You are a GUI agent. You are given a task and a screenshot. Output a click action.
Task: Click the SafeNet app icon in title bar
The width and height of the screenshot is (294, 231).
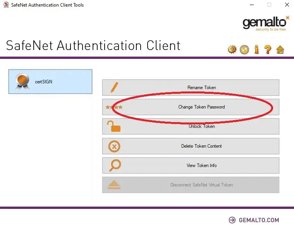6,5
